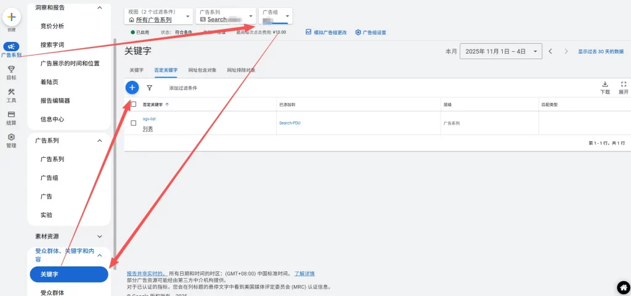Screen dimensions: 631x296
Task: Go to previous date range arrow
Action: coord(550,52)
